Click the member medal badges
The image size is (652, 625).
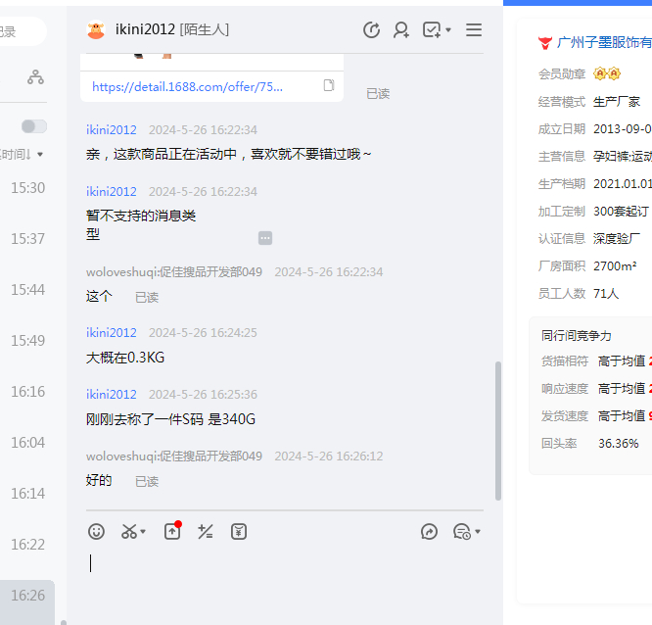pos(607,73)
